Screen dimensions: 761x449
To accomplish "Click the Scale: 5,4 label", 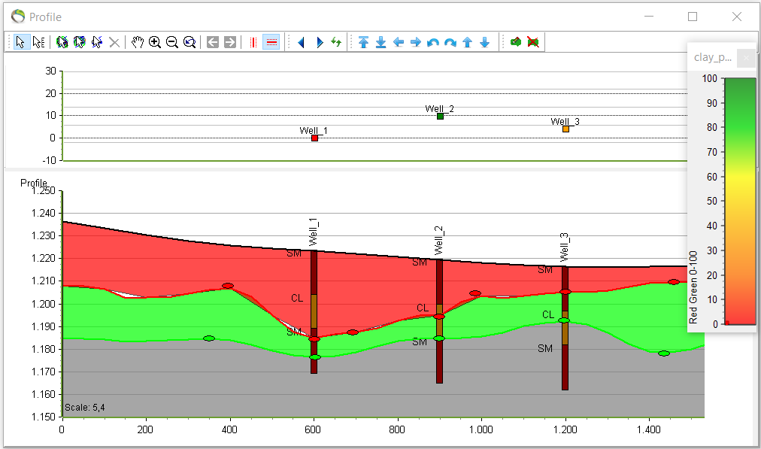I will coord(85,407).
